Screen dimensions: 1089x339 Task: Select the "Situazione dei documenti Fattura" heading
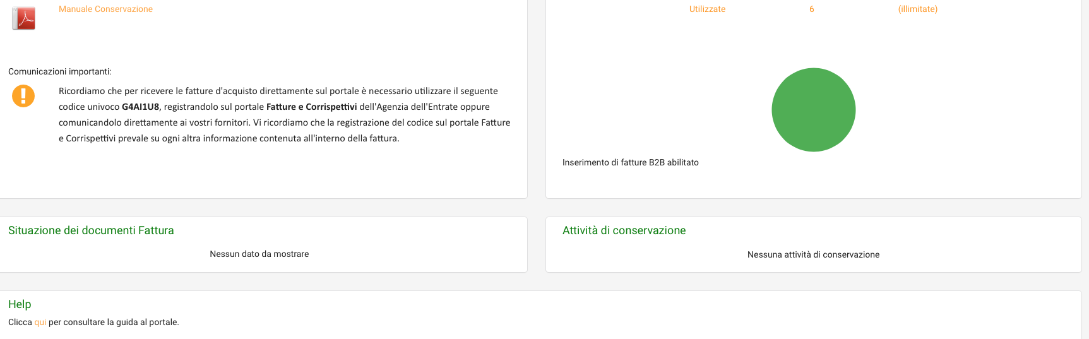pyautogui.click(x=91, y=231)
